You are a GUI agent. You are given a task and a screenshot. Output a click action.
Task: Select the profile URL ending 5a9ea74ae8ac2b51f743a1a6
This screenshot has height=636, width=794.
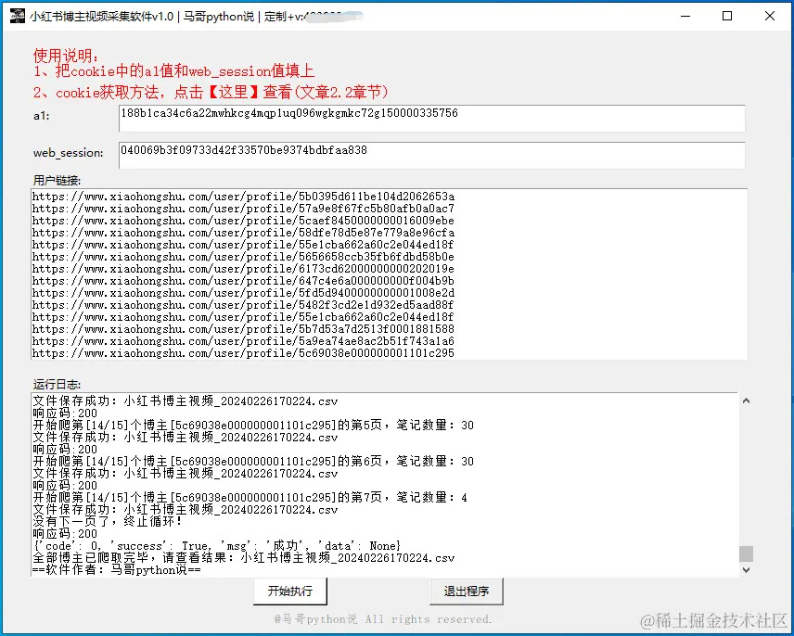point(243,341)
